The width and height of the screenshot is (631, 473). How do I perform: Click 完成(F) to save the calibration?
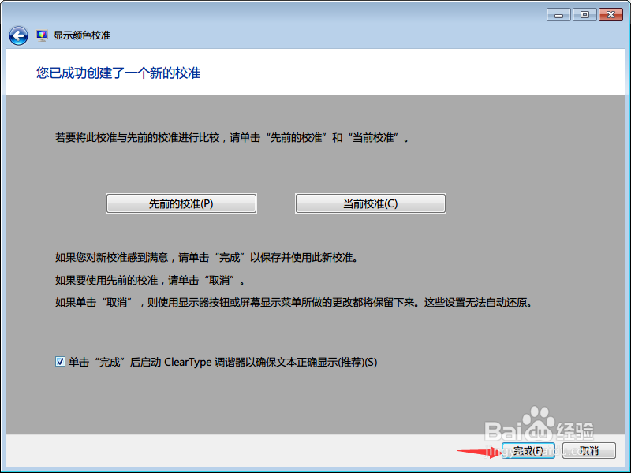(x=528, y=452)
